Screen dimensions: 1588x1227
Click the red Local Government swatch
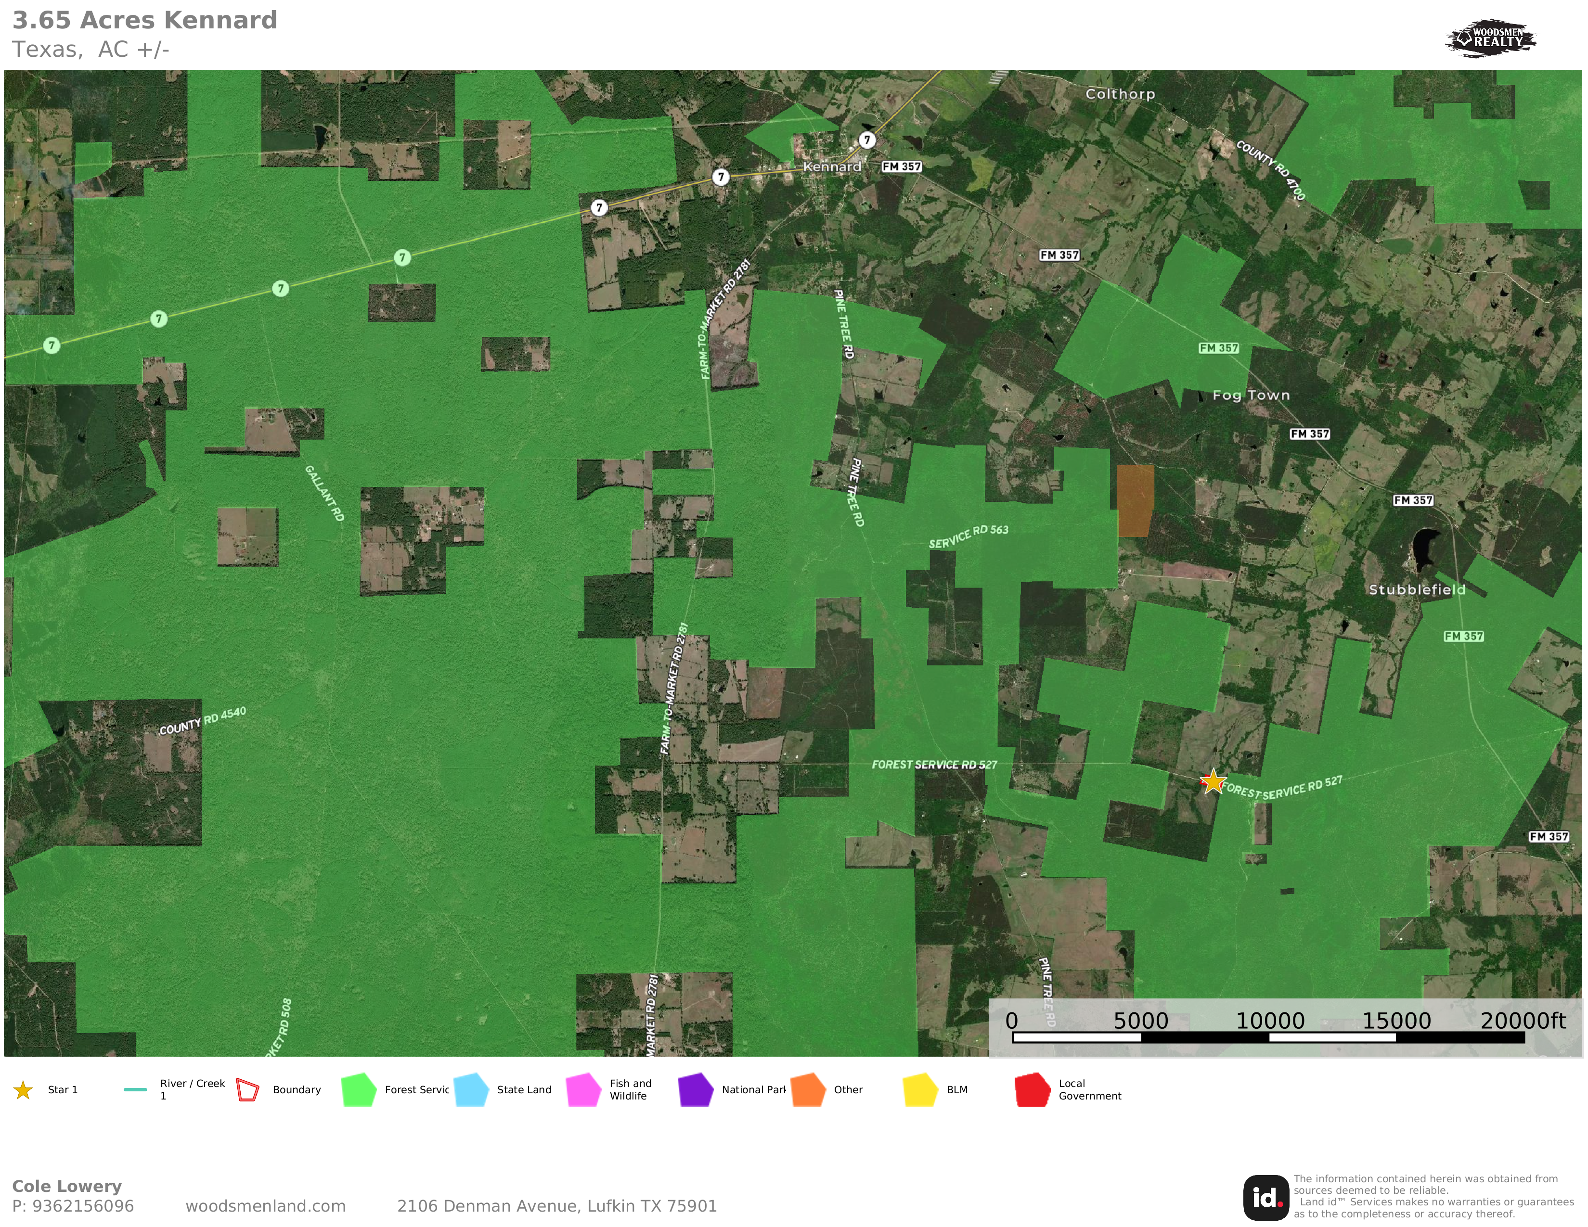click(1032, 1089)
